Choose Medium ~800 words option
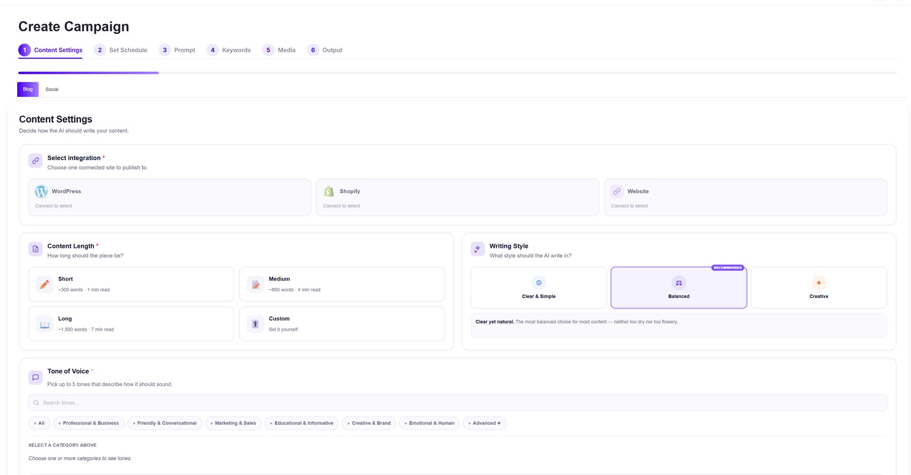 click(342, 284)
